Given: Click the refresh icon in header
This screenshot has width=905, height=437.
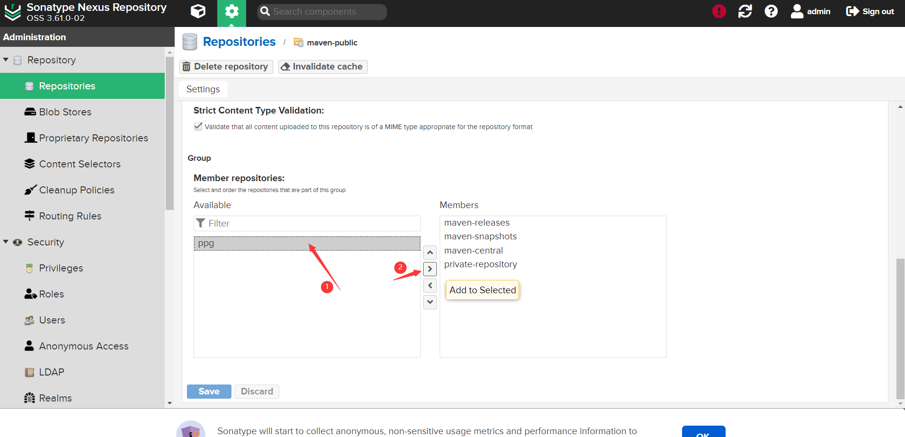Looking at the screenshot, I should (x=745, y=11).
